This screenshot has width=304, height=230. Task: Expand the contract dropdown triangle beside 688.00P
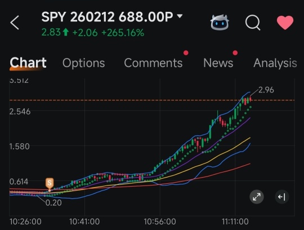click(x=180, y=16)
